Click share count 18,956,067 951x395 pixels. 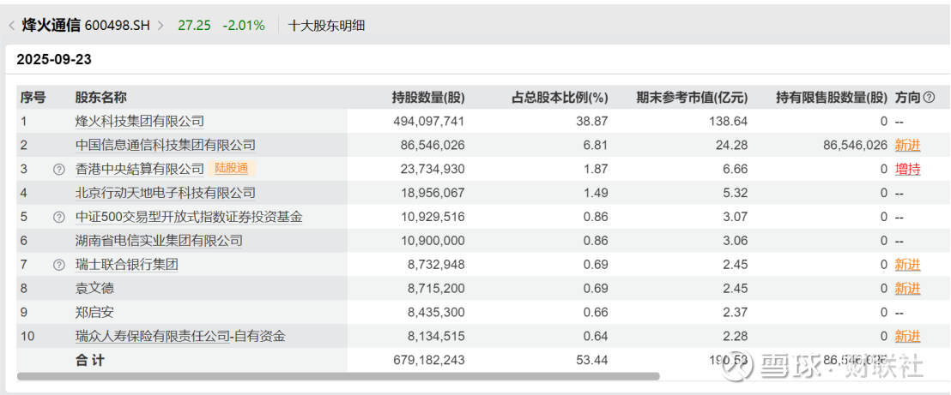(433, 193)
